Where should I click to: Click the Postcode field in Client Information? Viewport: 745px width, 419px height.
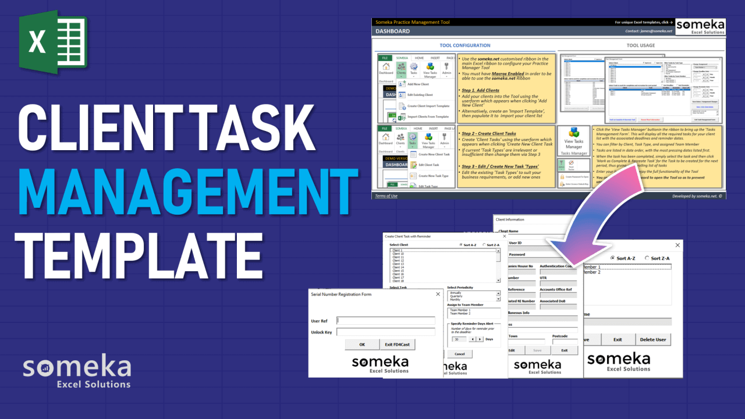click(x=565, y=342)
